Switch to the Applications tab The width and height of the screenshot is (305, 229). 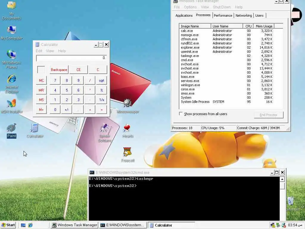[184, 16]
